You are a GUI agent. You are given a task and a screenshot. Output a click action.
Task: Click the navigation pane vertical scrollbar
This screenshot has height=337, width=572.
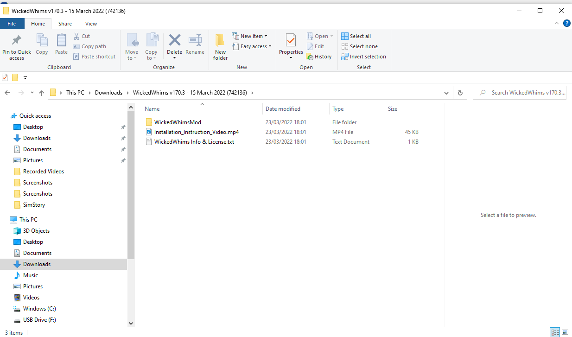[x=131, y=185]
